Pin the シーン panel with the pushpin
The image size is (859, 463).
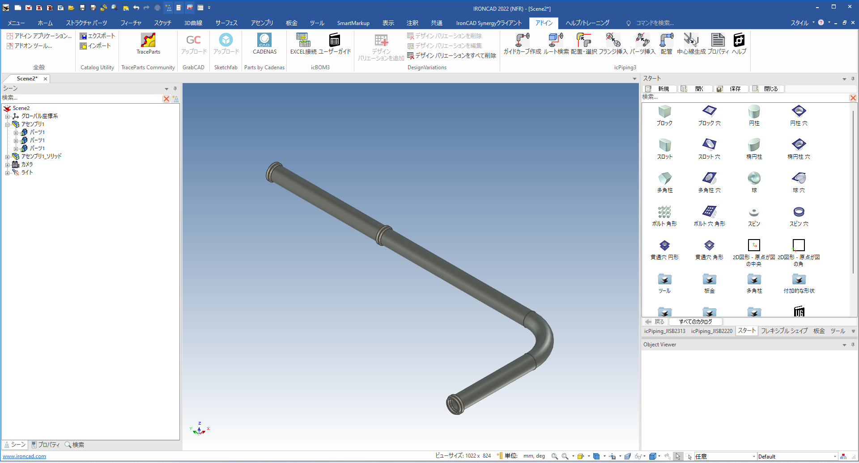click(175, 88)
